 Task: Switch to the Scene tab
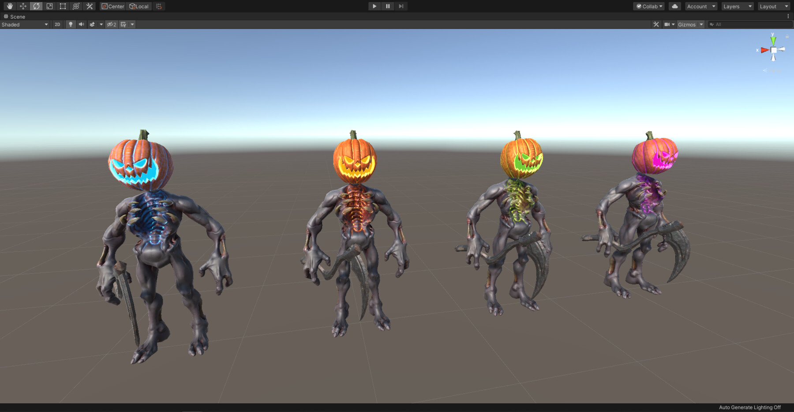coord(15,16)
